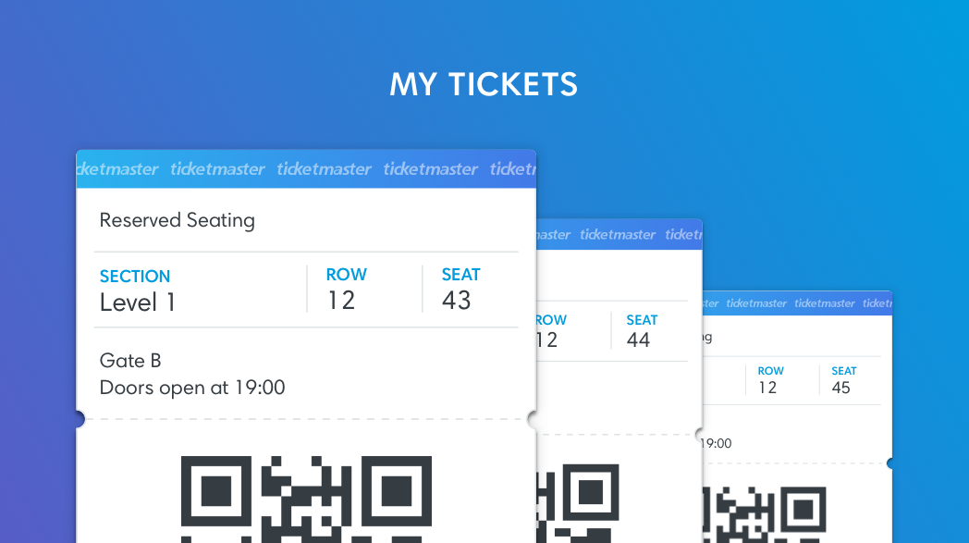Click the ticketmaster banner on the rightmost ticket
The width and height of the screenshot is (969, 543).
797,303
